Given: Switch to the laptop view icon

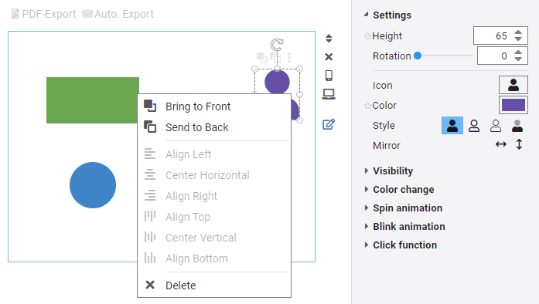Looking at the screenshot, I should [329, 94].
